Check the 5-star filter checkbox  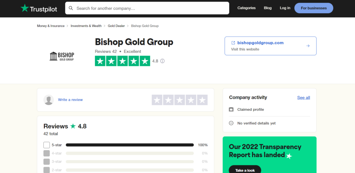47,145
